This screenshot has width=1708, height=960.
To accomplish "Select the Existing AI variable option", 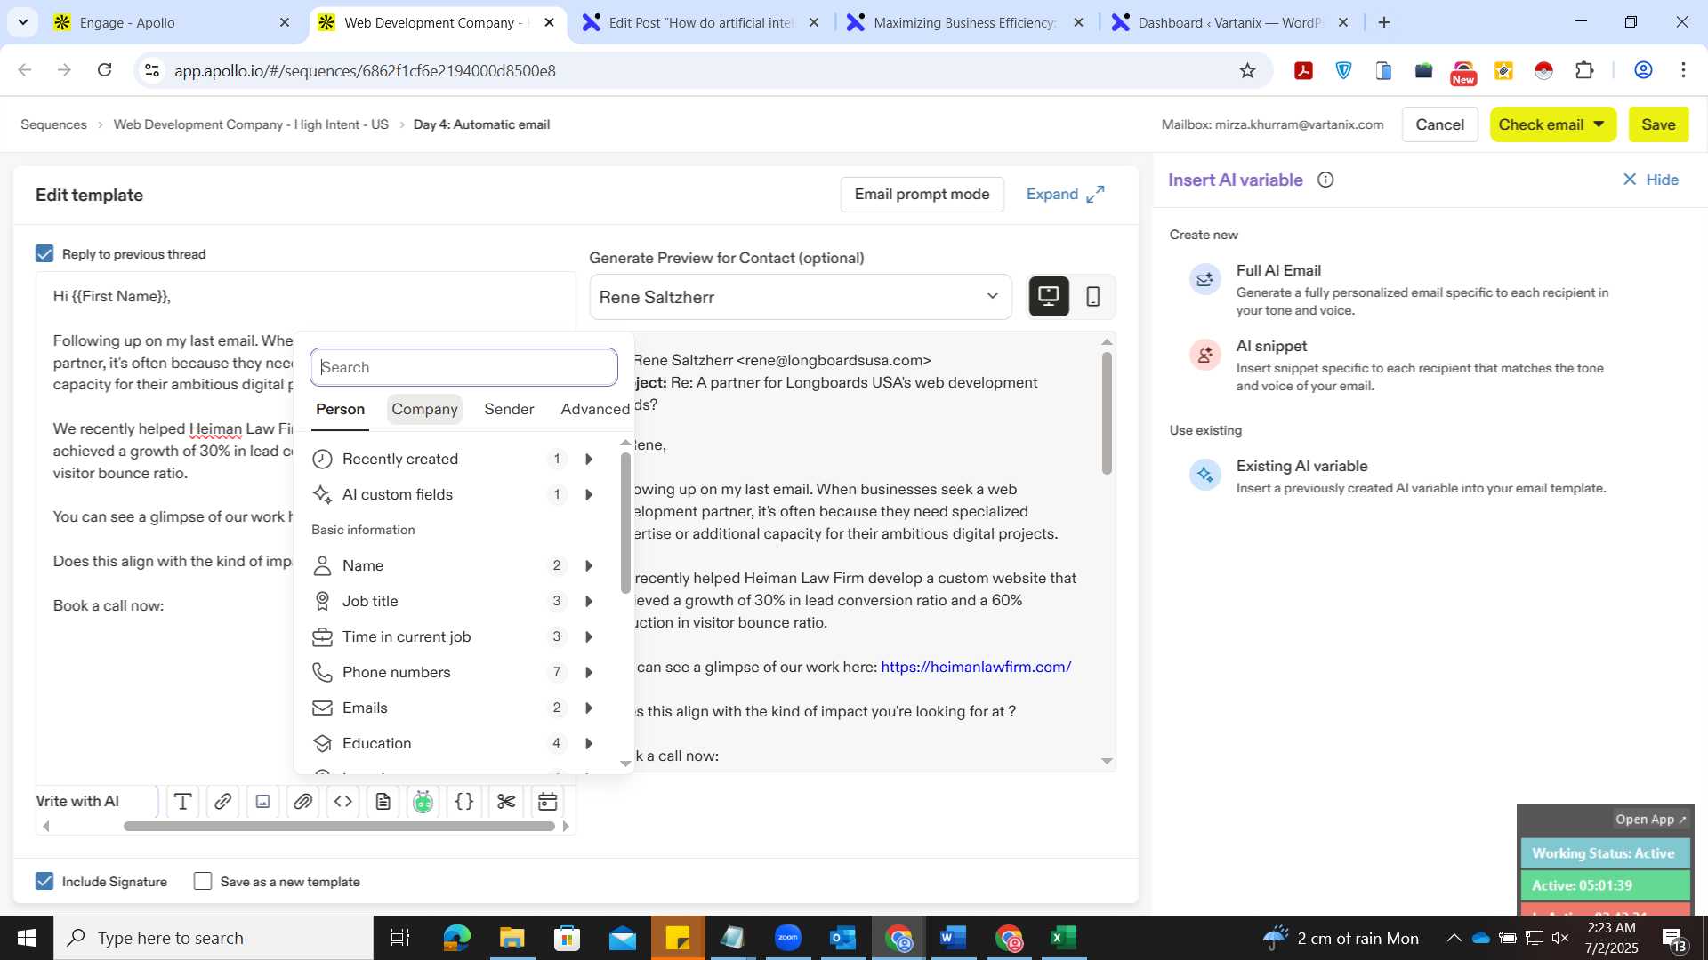I will pyautogui.click(x=1401, y=476).
